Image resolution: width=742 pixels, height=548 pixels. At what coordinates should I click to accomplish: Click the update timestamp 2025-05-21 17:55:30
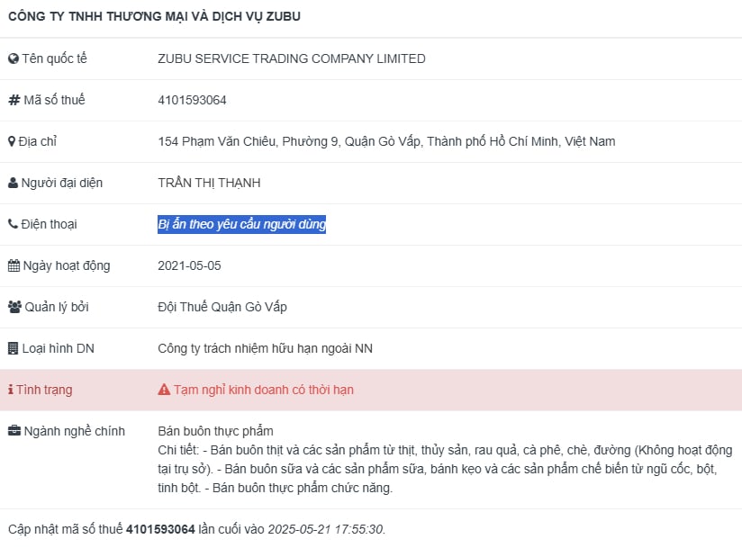(326, 529)
